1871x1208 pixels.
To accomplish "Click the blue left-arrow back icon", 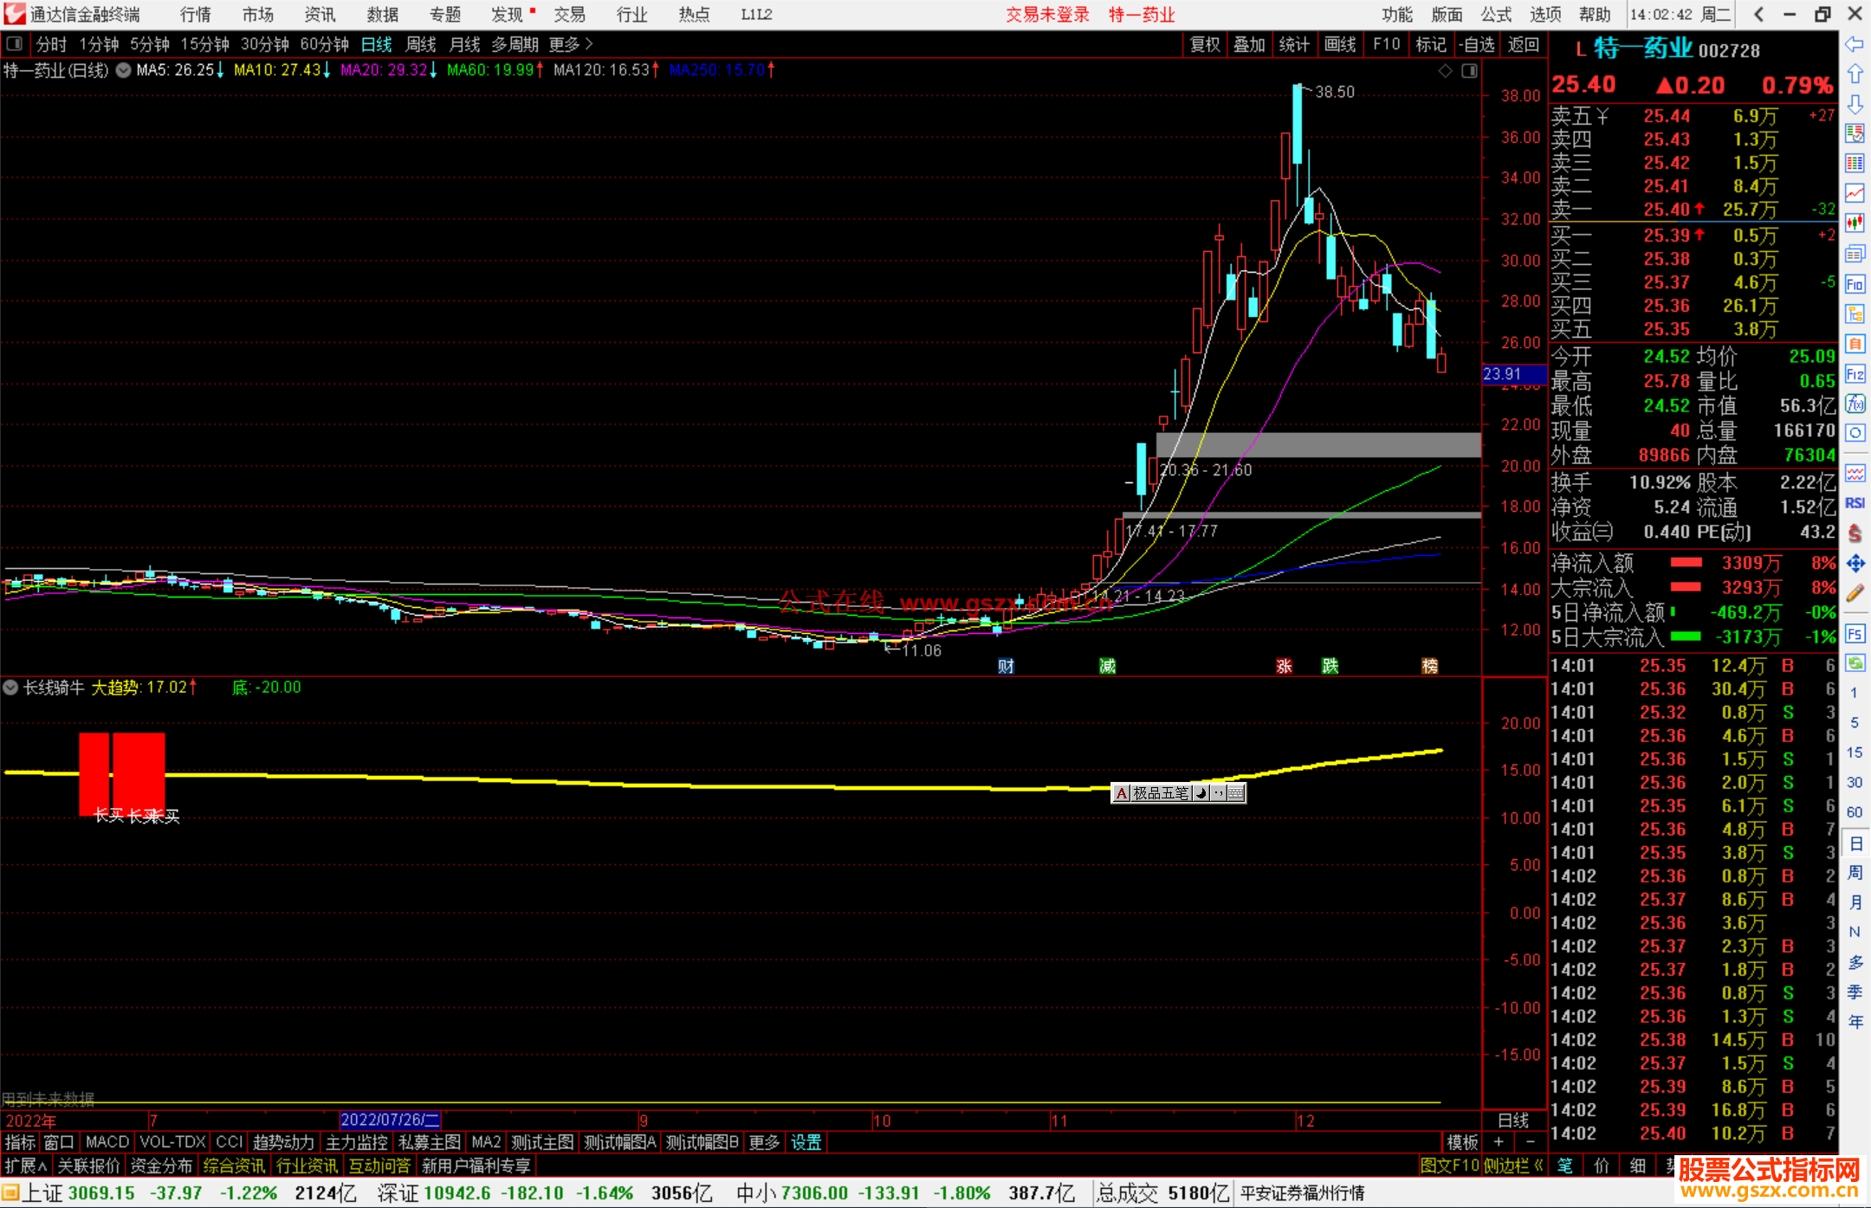I will pyautogui.click(x=1855, y=43).
